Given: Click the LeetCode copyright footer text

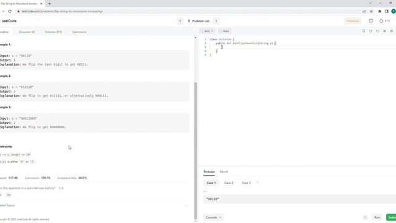Looking at the screenshot, I should [25, 219].
